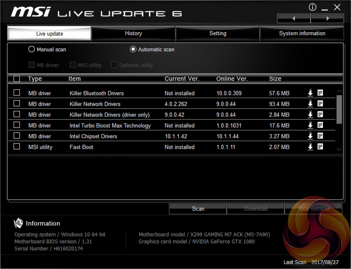Click the Size column header
This screenshot has width=351, height=269.
point(275,79)
